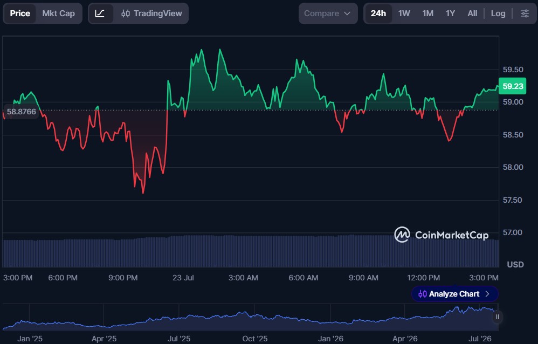Open the chart settings sliders icon
This screenshot has width=538, height=344.
tap(525, 13)
